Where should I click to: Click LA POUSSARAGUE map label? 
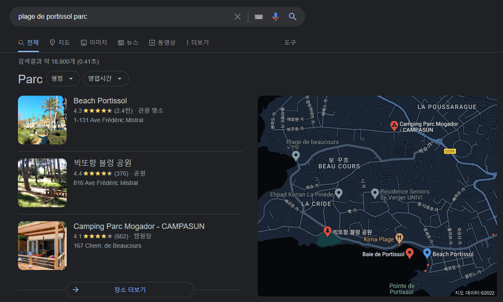coord(447,107)
